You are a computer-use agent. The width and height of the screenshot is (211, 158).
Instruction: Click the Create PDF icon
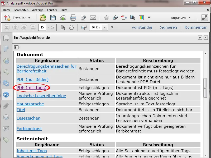coord(7,18)
